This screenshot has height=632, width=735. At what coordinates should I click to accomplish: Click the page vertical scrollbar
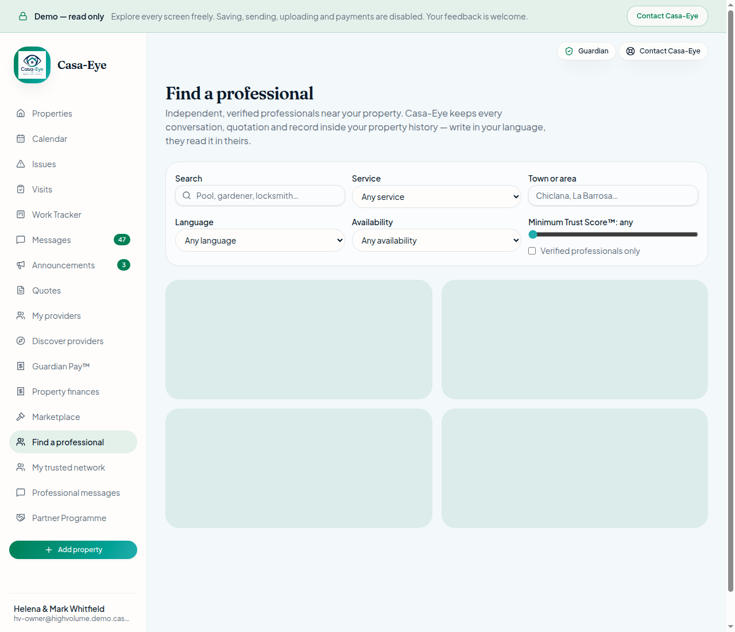[730, 300]
